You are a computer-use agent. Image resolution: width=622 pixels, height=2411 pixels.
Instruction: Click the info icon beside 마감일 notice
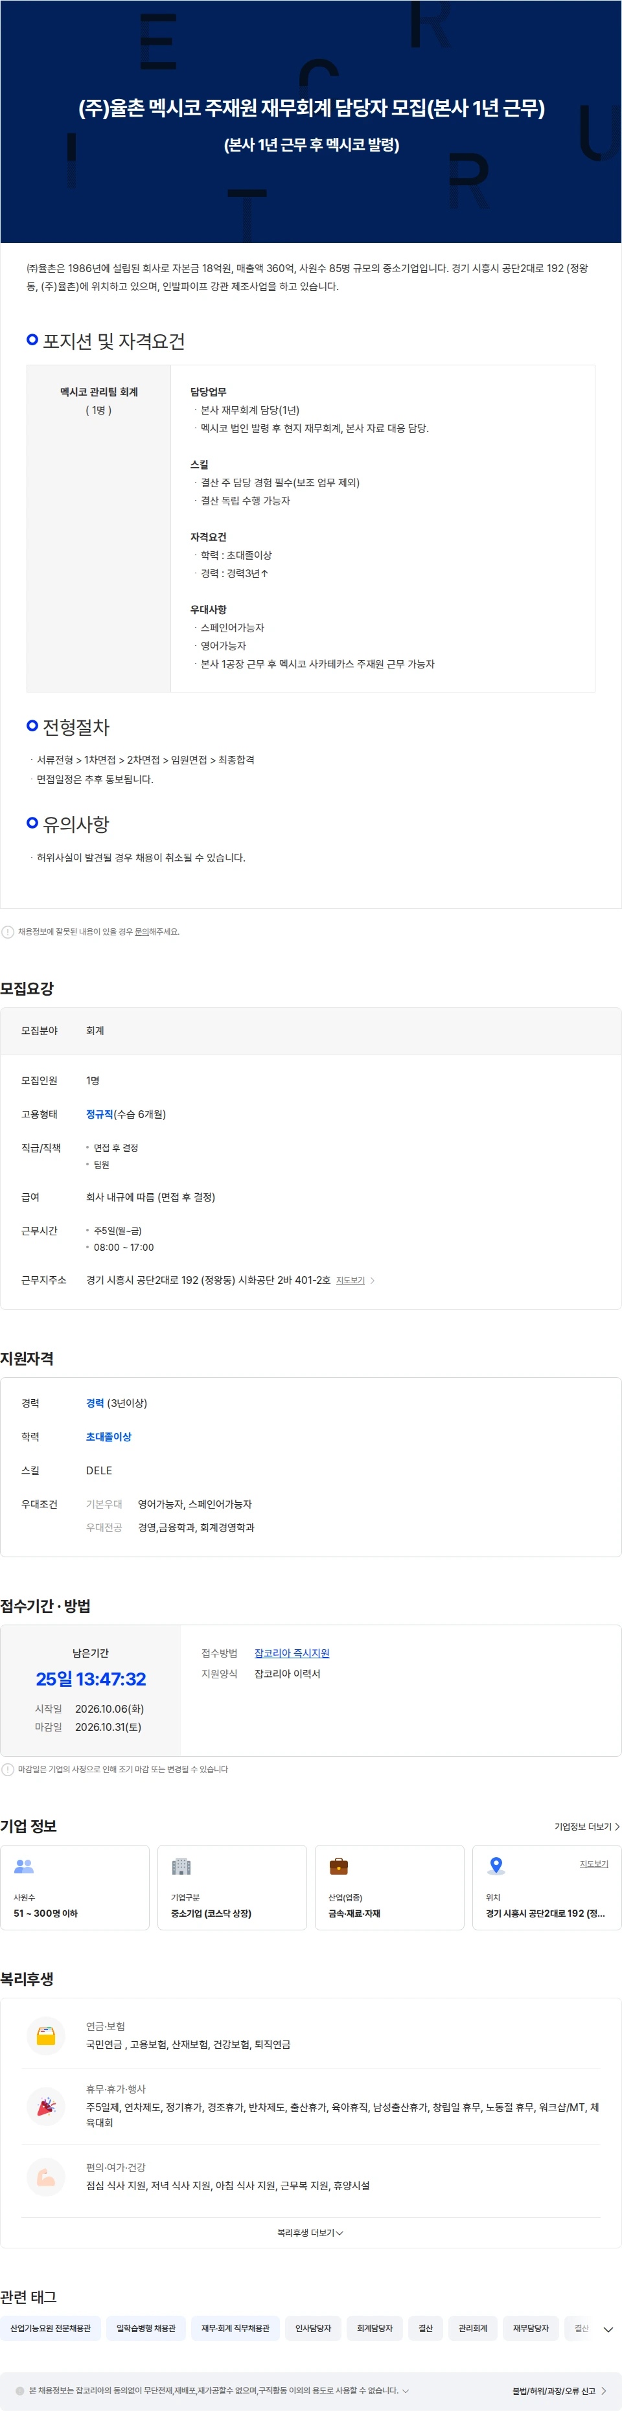[8, 1769]
